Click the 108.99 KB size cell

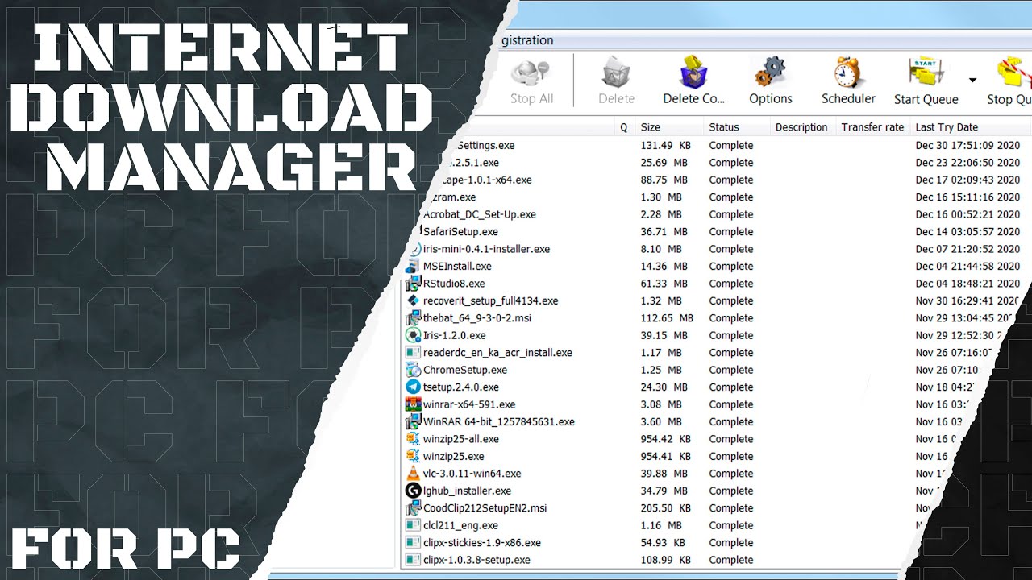(665, 560)
